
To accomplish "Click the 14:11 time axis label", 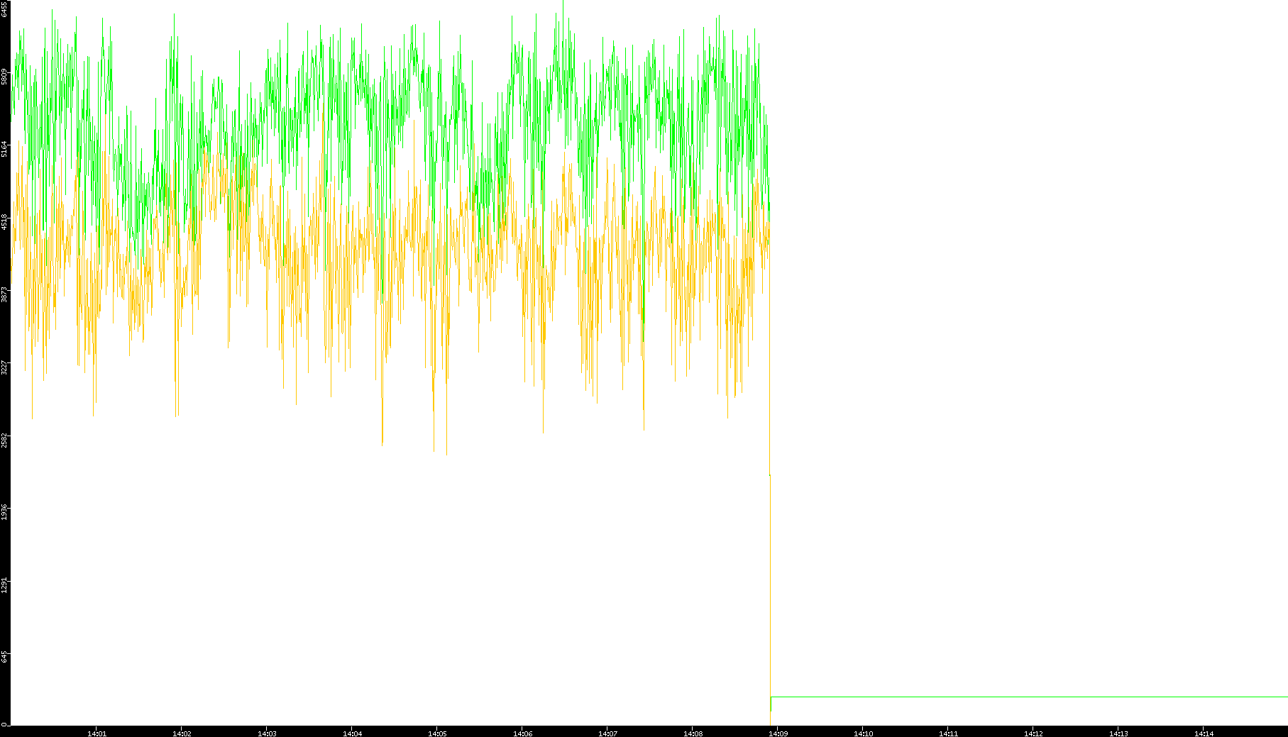I will tap(948, 733).
